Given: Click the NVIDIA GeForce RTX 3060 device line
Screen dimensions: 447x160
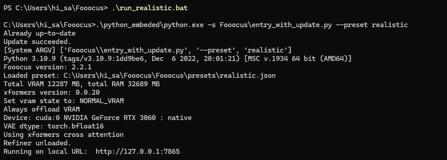Looking at the screenshot, I should click(97, 118).
